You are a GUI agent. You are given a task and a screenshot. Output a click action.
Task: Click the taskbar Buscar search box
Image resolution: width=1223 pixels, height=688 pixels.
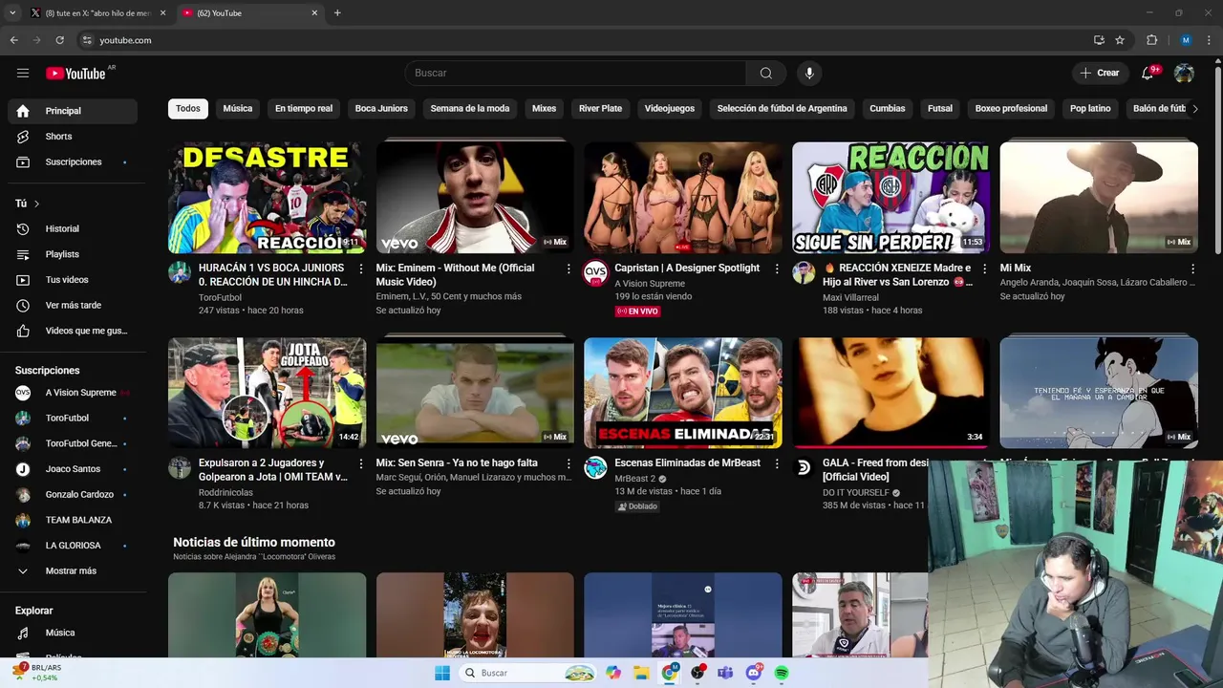tap(527, 673)
